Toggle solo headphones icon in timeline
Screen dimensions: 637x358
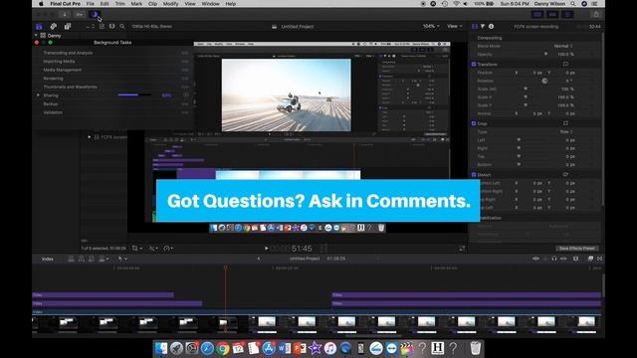[x=554, y=259]
